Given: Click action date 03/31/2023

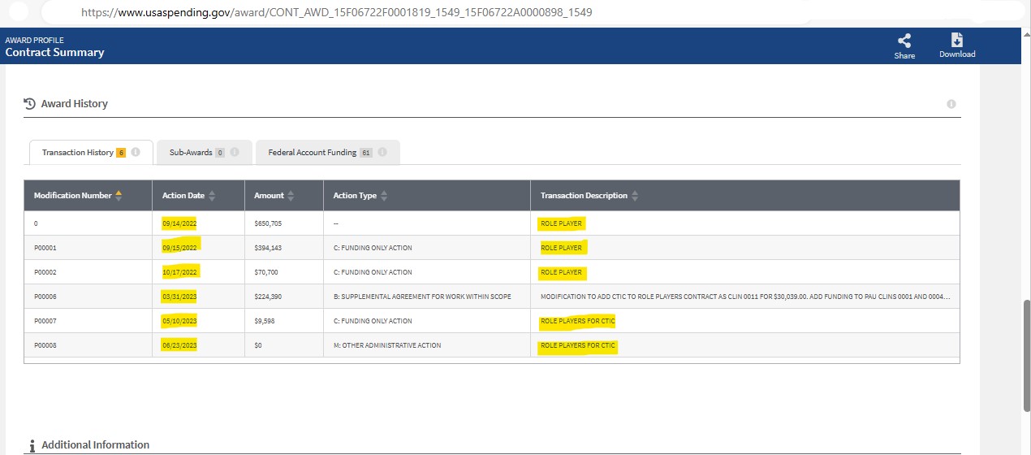Looking at the screenshot, I should 179,297.
